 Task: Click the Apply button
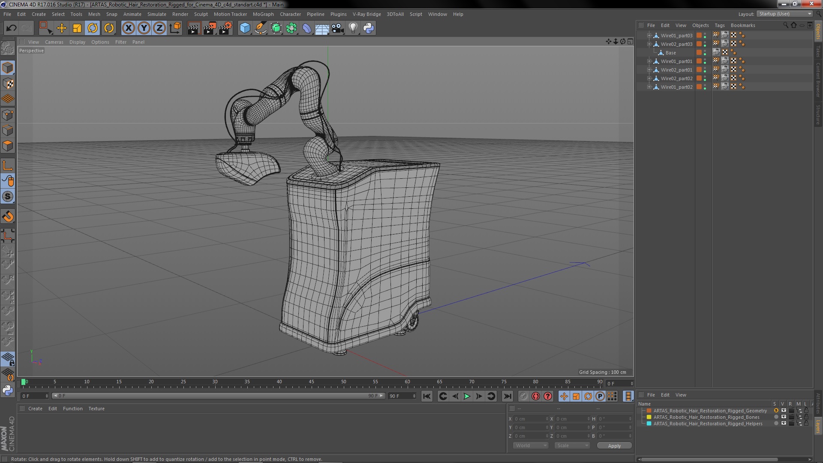point(614,446)
